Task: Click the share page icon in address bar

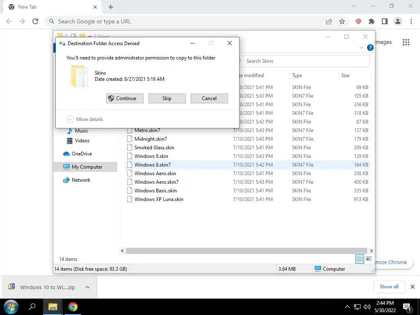Action: 329,21
